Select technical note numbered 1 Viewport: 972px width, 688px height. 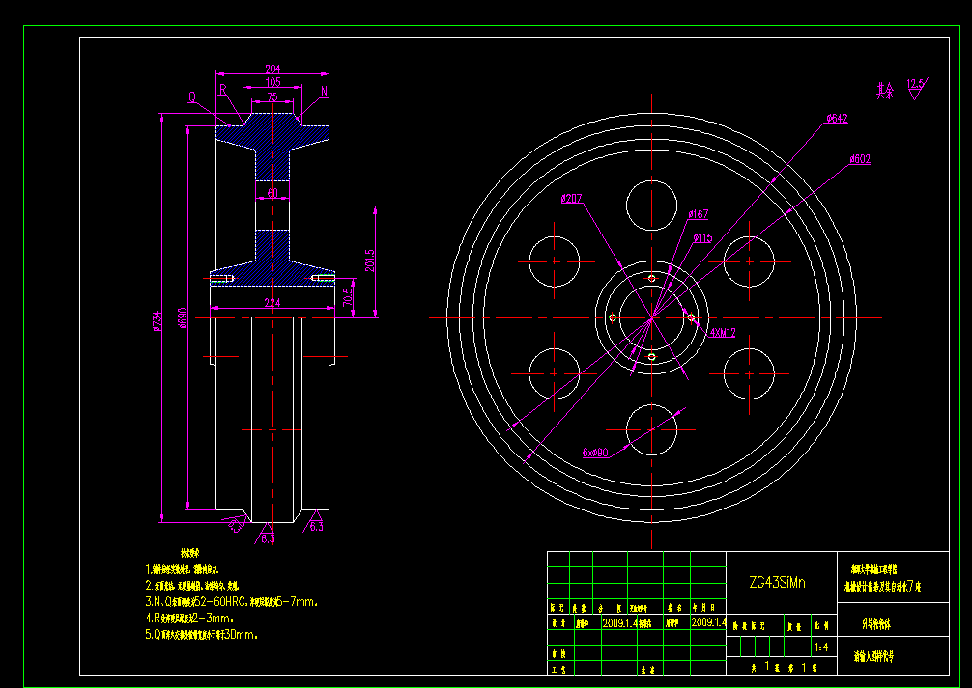(x=181, y=569)
